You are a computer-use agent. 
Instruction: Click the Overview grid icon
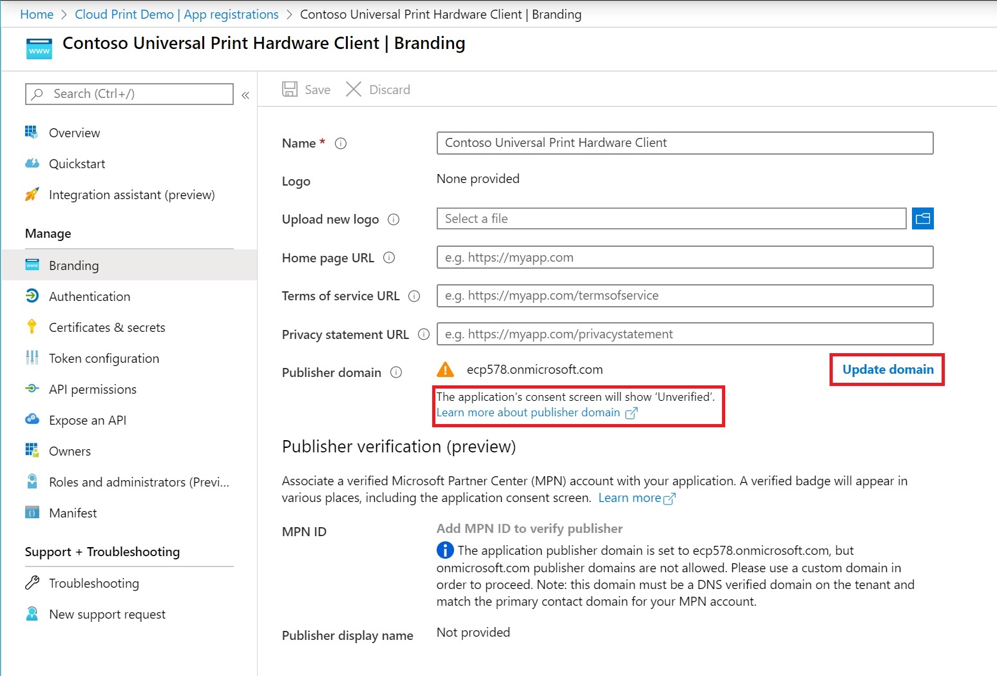32,132
